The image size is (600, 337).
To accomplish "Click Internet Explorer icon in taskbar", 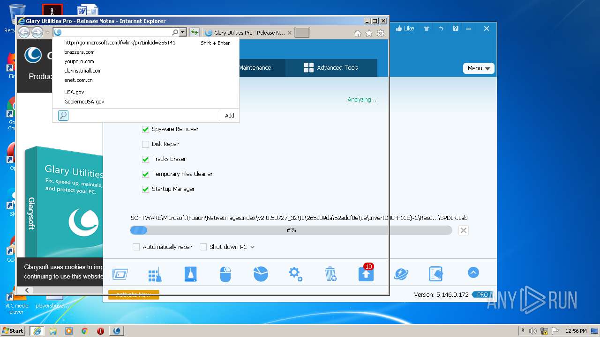I will pyautogui.click(x=37, y=330).
